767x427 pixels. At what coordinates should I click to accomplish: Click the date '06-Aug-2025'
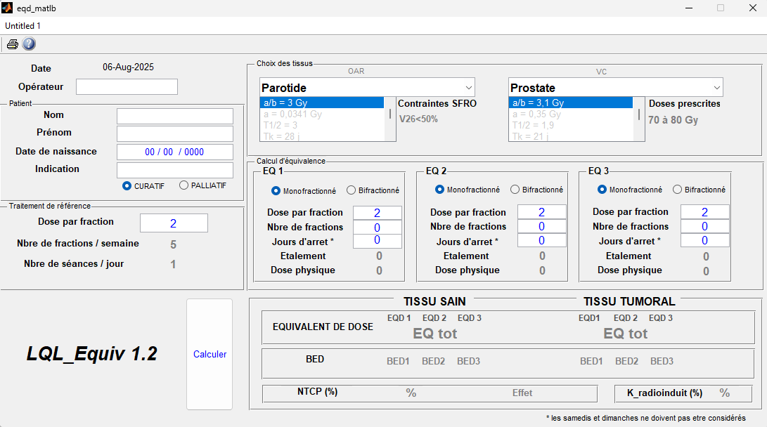[x=128, y=67]
